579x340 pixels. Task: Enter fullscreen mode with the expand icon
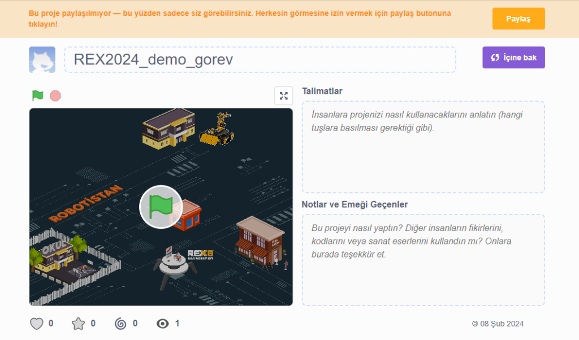[284, 95]
